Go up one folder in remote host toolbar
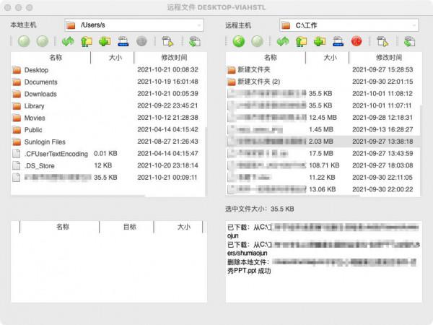This screenshot has height=325, width=433. click(301, 41)
